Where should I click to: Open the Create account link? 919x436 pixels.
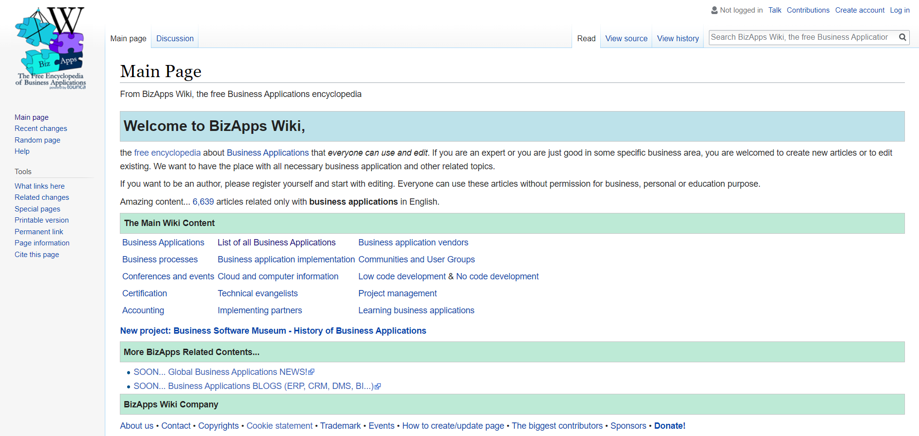point(859,10)
